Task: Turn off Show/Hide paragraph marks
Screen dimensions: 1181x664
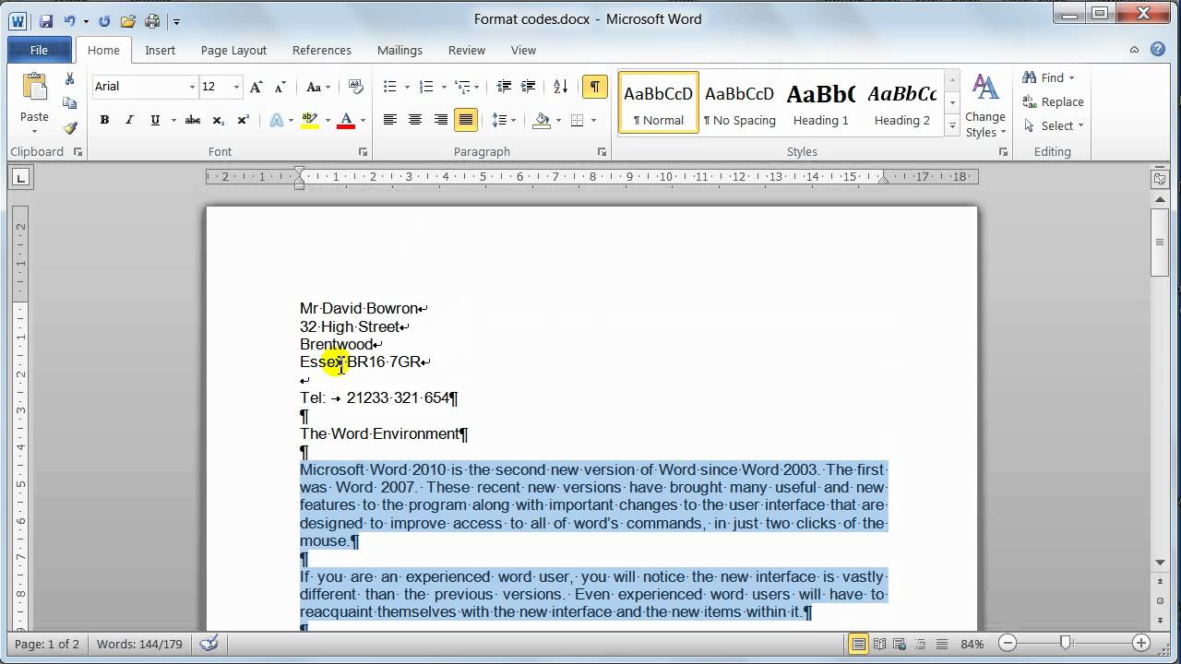Action: click(x=594, y=87)
